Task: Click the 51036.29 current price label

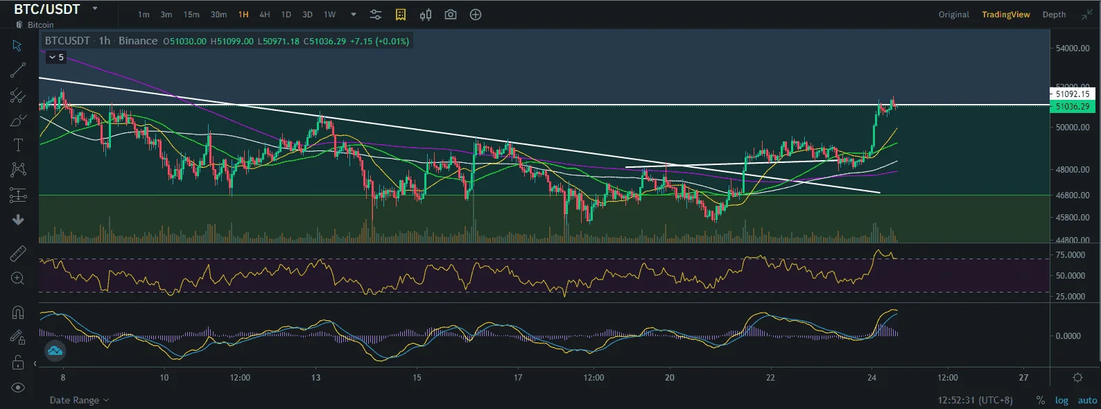Action: pos(1072,107)
